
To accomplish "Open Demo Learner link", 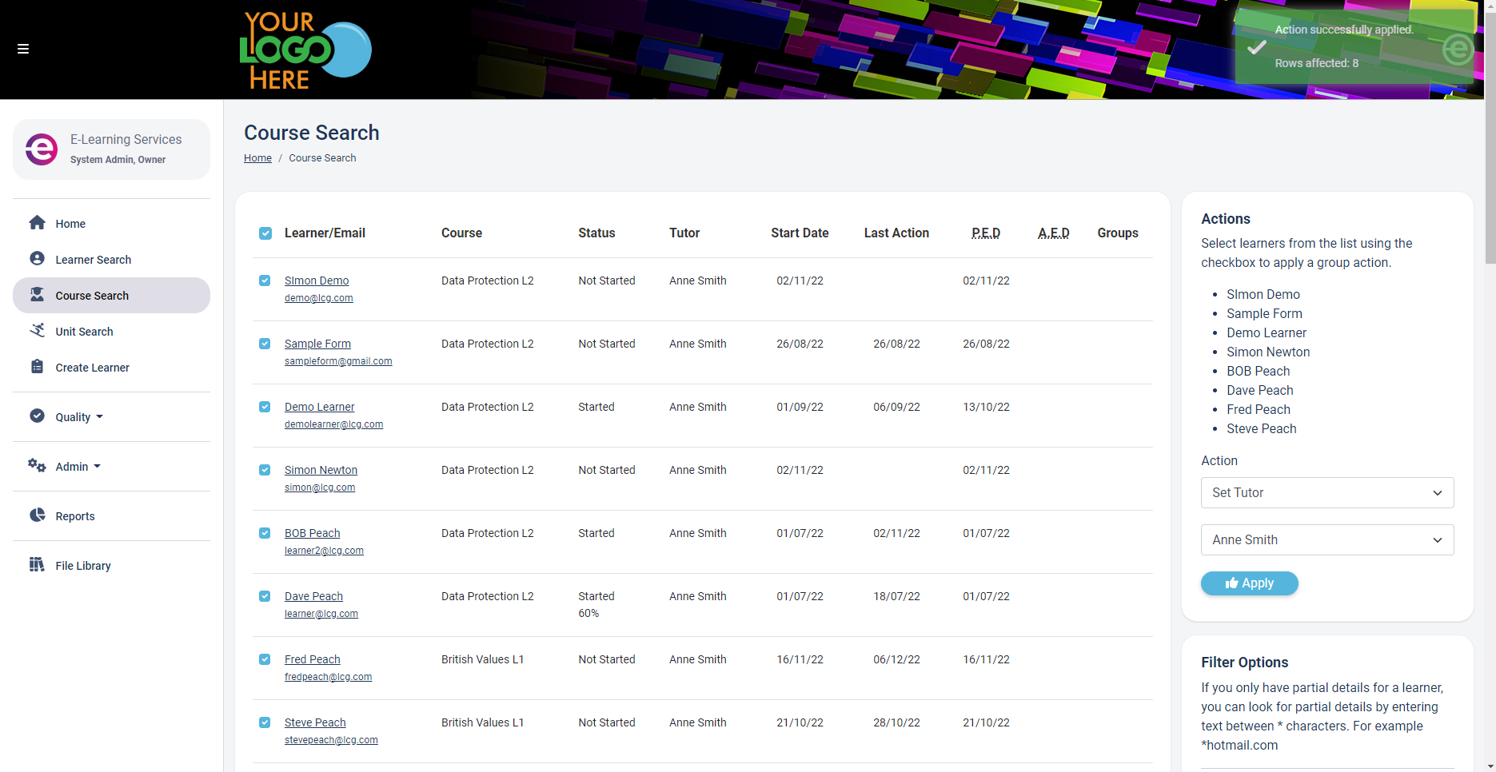I will pos(320,407).
